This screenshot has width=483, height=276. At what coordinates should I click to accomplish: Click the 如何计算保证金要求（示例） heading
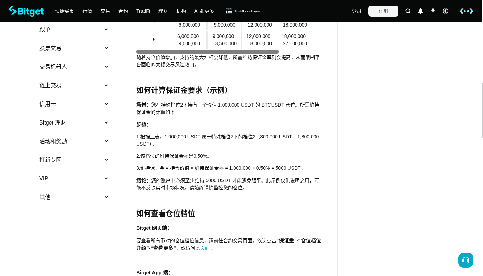click(x=184, y=90)
